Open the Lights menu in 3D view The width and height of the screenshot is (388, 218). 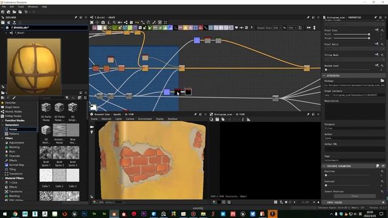coord(119,119)
